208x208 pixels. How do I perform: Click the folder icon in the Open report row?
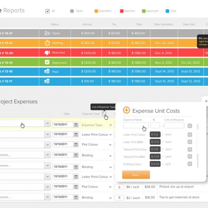coord(47,33)
